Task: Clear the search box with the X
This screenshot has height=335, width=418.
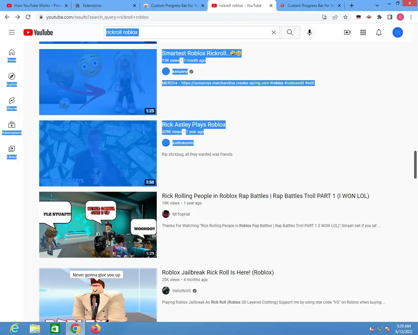Action: 274,32
